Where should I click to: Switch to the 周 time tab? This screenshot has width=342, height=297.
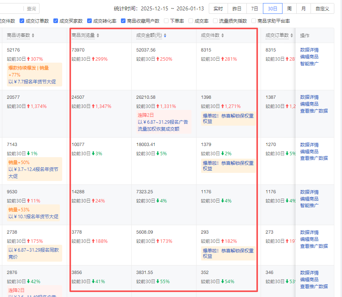pyautogui.click(x=289, y=8)
